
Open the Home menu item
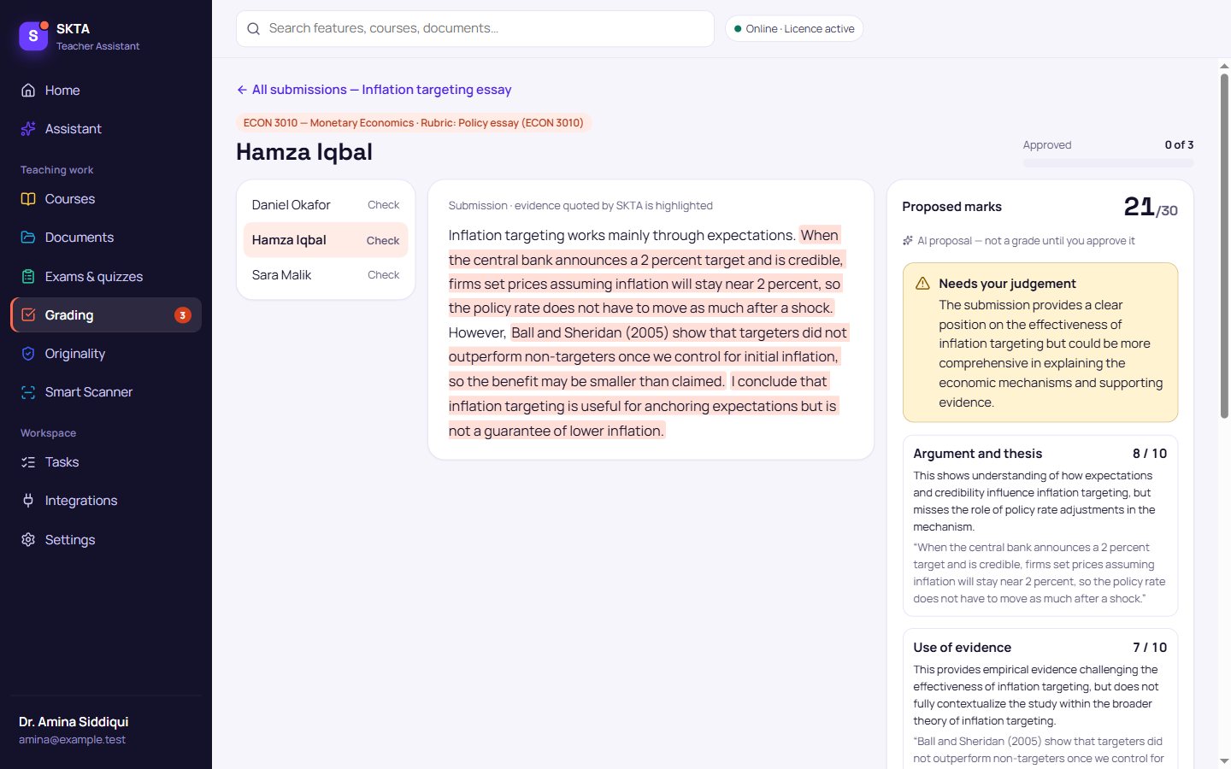[106, 91]
